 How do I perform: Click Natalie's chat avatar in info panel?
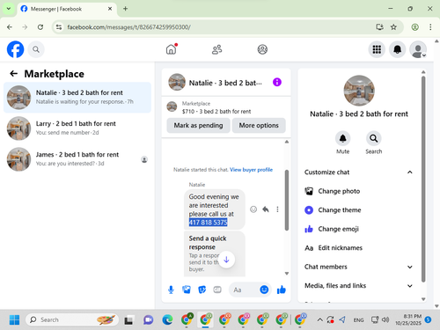point(359,91)
